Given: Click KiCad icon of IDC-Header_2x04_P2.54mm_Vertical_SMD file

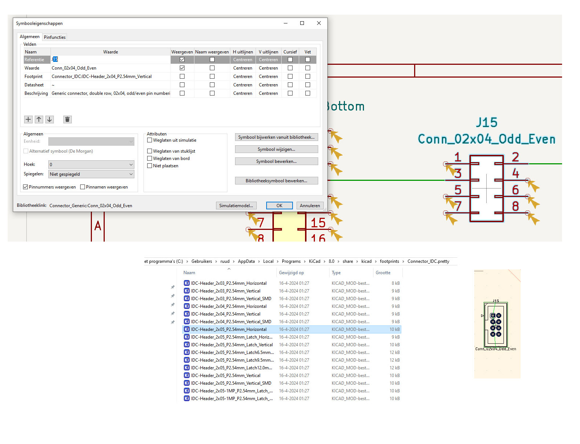Looking at the screenshot, I should tap(187, 321).
